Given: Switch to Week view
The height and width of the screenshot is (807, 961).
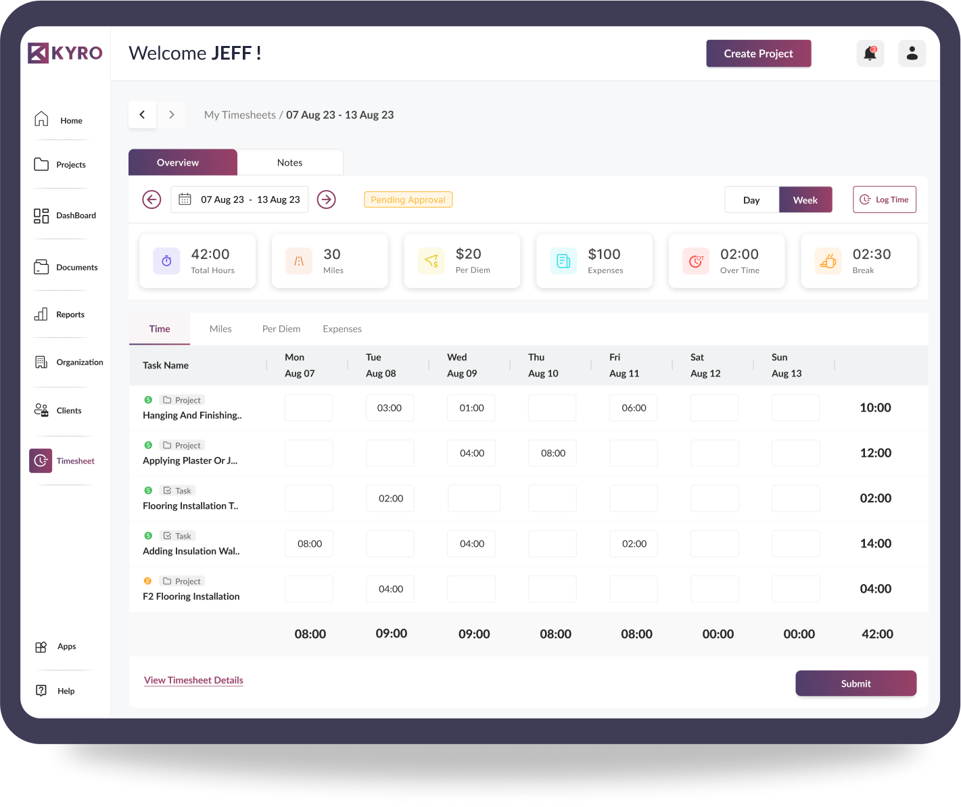Looking at the screenshot, I should [x=805, y=199].
